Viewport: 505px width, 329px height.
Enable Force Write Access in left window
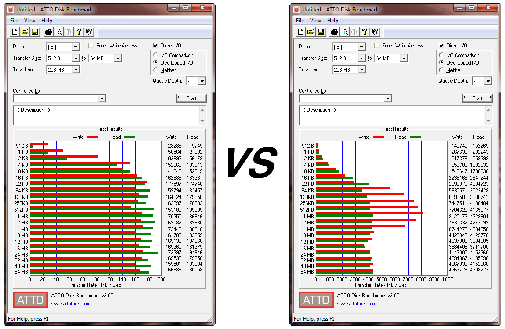91,45
